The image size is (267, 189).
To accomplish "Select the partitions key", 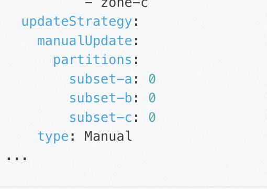I will (x=93, y=60).
